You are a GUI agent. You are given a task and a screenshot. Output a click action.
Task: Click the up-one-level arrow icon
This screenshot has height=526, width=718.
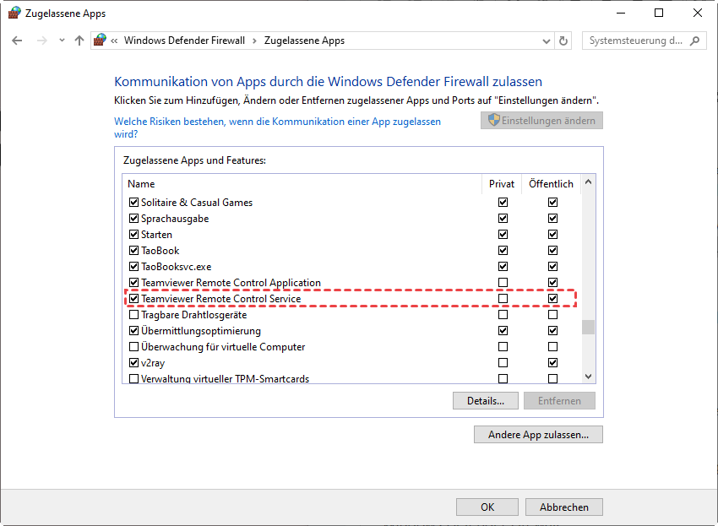tap(79, 41)
